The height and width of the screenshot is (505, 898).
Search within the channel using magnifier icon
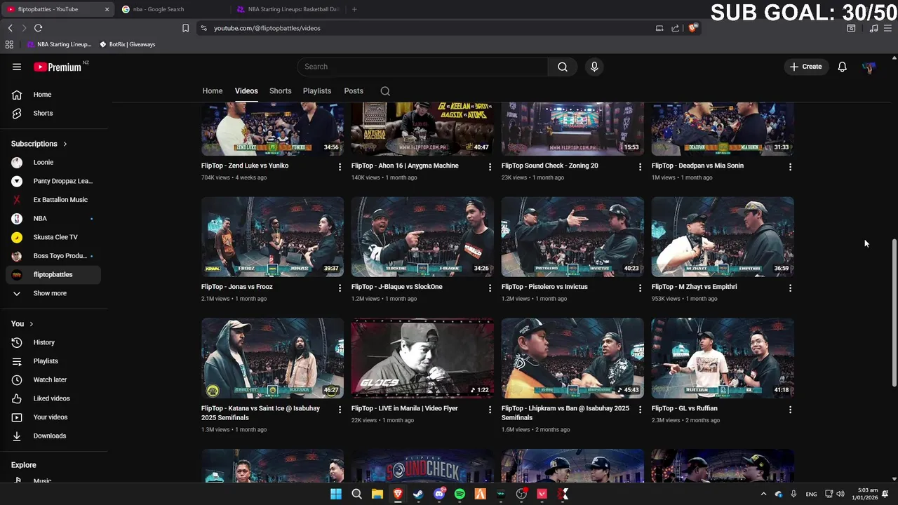[385, 91]
